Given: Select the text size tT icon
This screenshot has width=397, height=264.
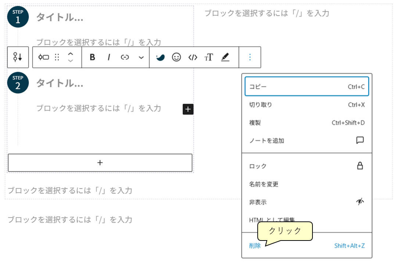Looking at the screenshot, I should (209, 57).
